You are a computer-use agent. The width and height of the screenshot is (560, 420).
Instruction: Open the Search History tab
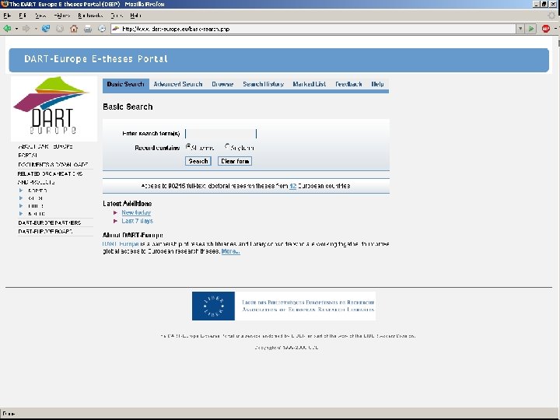pos(263,84)
